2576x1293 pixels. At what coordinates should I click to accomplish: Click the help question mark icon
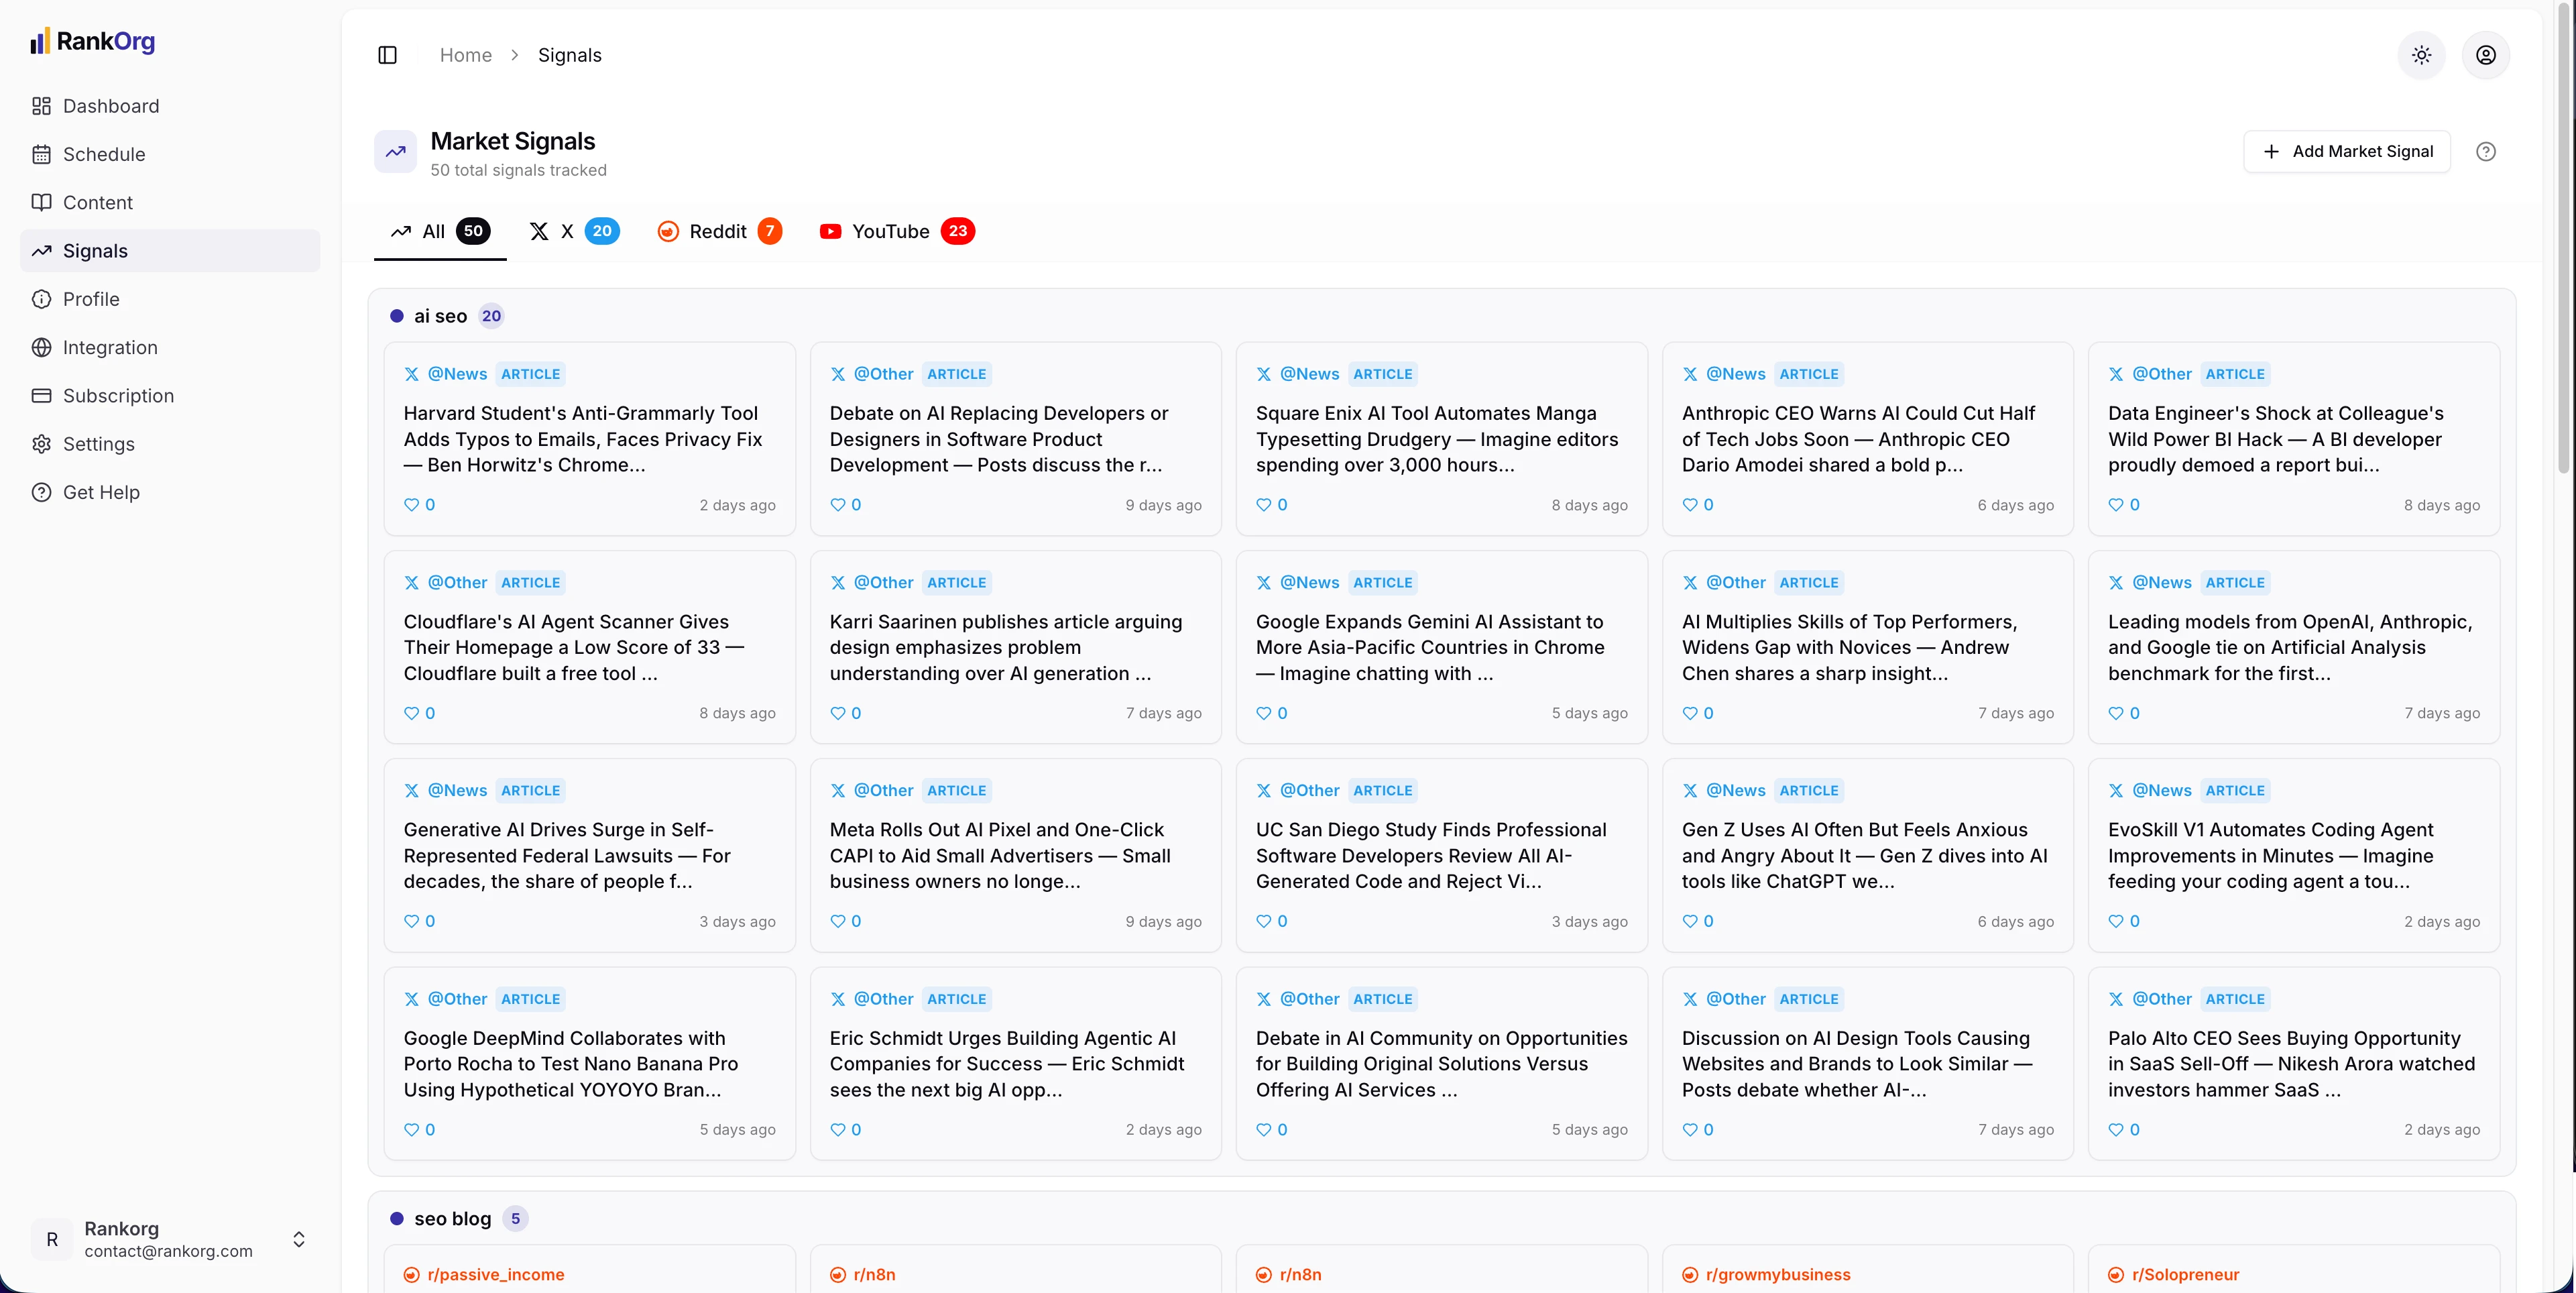coord(2485,151)
